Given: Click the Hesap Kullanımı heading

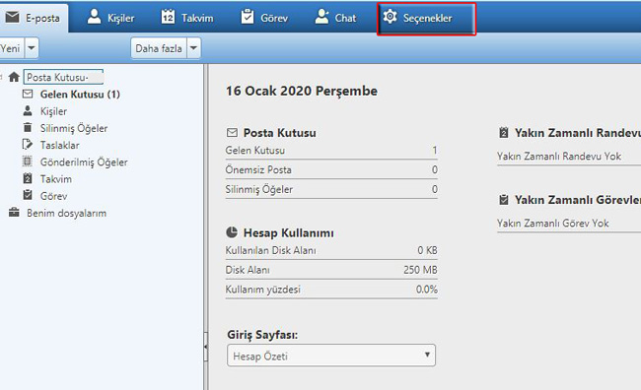Looking at the screenshot, I should click(289, 233).
